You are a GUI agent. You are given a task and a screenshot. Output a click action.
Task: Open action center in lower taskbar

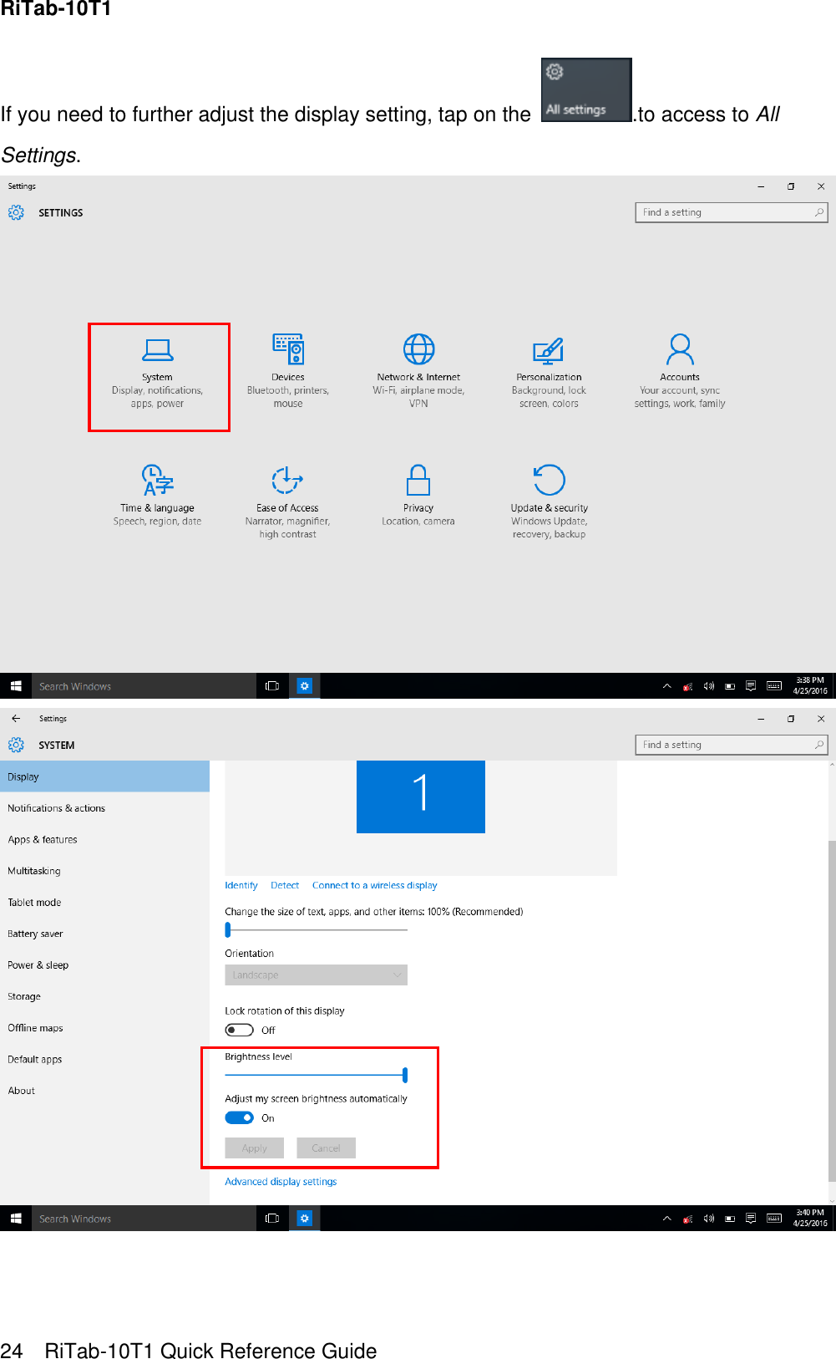tap(751, 1219)
